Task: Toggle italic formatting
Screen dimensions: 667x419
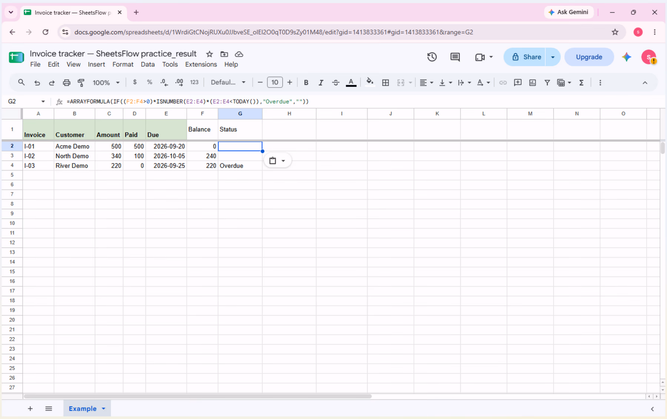Action: coord(321,83)
